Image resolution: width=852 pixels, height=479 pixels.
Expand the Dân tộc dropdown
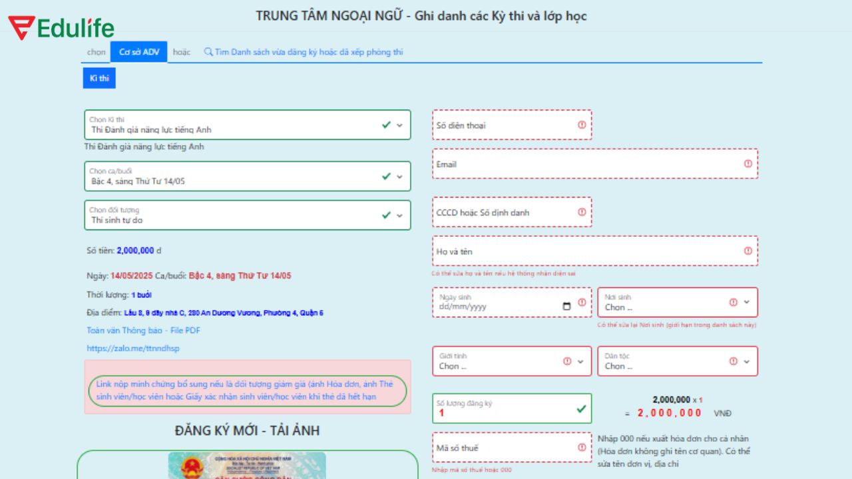[x=747, y=361]
